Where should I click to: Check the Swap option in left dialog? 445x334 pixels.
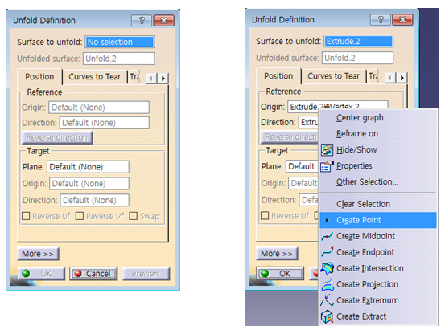pos(133,216)
